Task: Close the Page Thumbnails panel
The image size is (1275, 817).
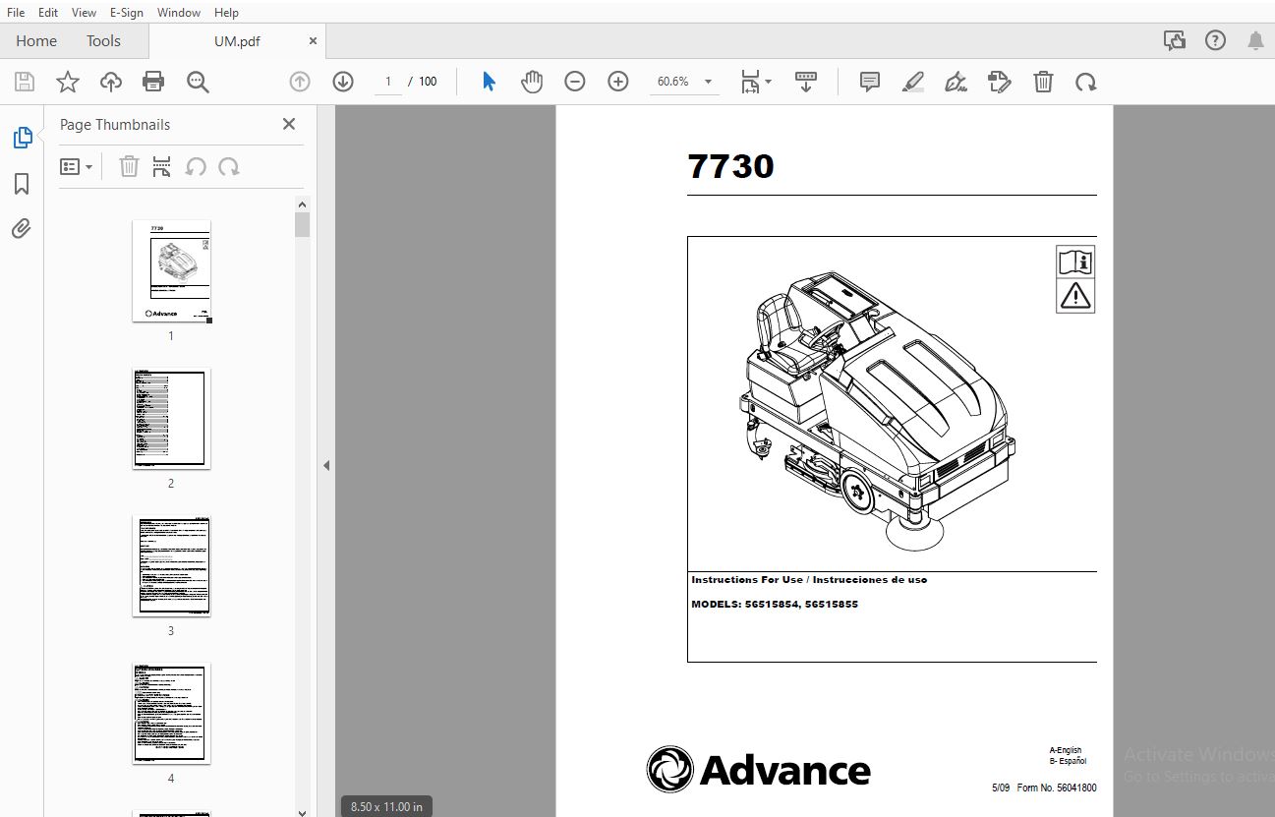Action: (289, 124)
